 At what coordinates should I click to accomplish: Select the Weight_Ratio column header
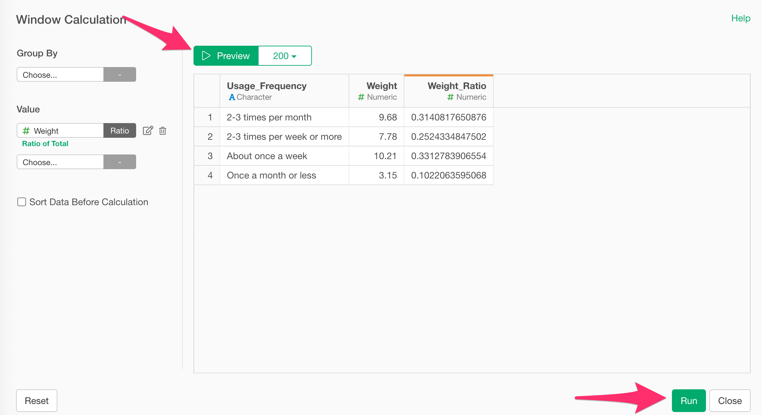pos(449,91)
